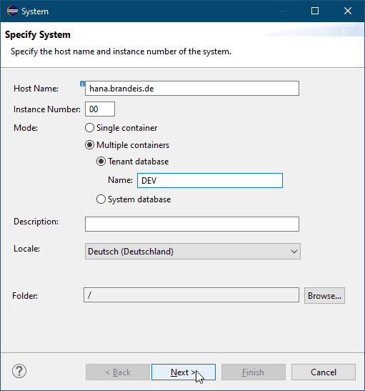365x391 pixels.
Task: Maximize the System dialog window
Action: tap(315, 11)
